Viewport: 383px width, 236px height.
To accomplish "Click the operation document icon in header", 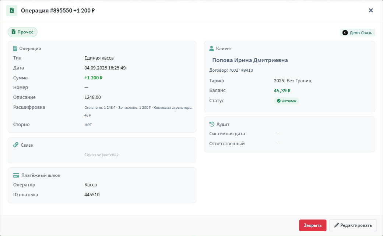I will (x=12, y=11).
